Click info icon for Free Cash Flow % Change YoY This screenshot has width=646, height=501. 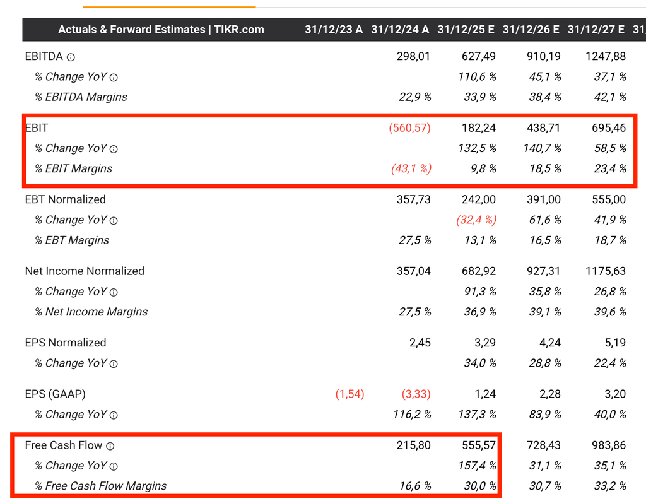pyautogui.click(x=114, y=466)
